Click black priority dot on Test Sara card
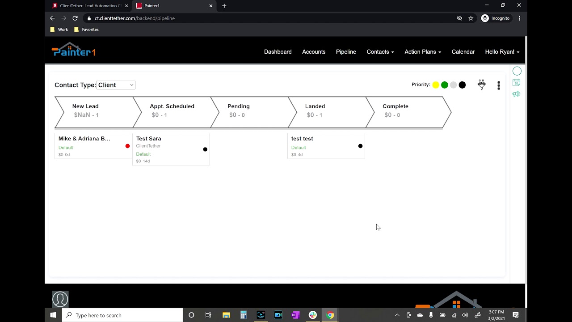 205,149
